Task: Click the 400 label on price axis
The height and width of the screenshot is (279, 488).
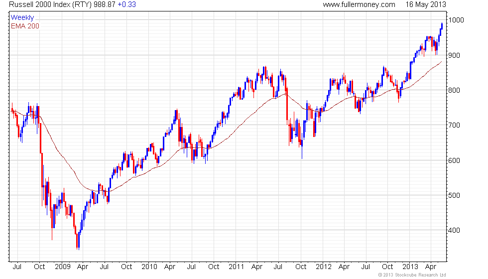Action: click(454, 230)
